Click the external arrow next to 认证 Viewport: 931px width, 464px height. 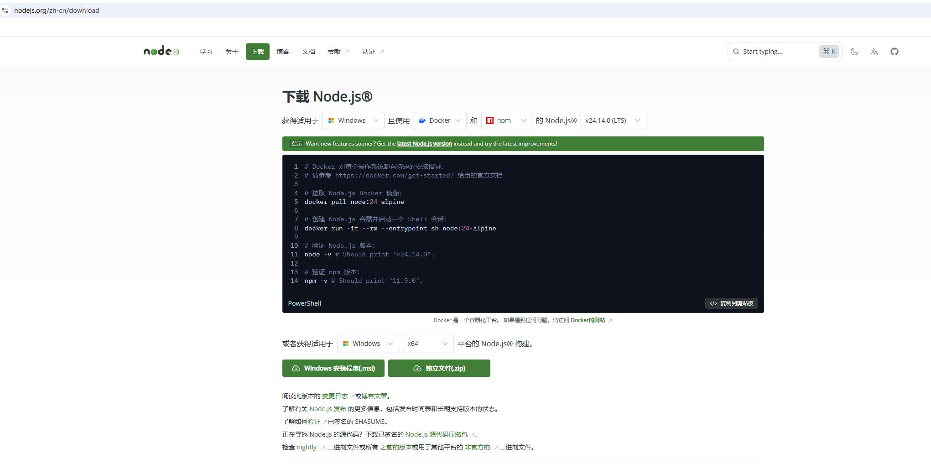382,52
